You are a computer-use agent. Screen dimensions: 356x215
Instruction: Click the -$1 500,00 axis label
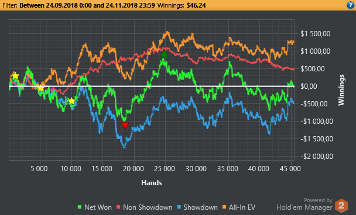[x=317, y=138]
